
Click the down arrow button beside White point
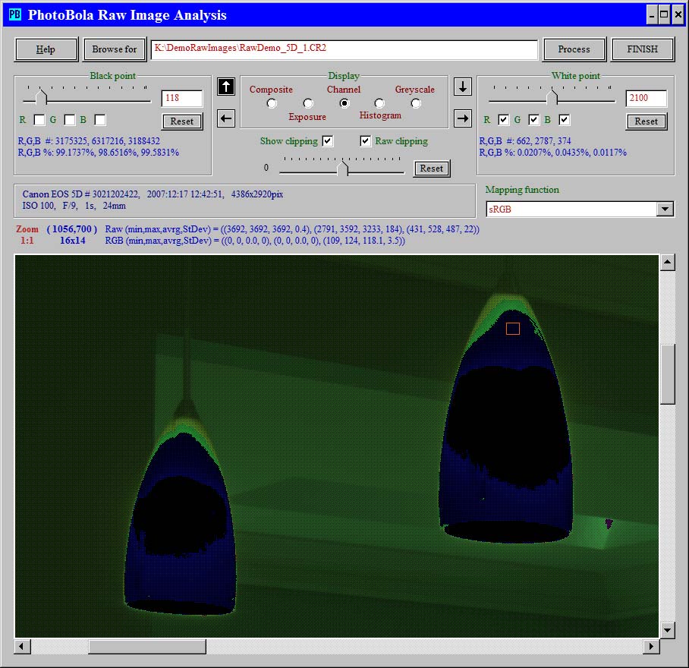point(463,87)
